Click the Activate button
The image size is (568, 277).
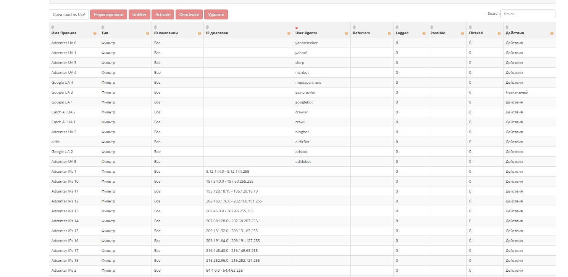(x=163, y=14)
